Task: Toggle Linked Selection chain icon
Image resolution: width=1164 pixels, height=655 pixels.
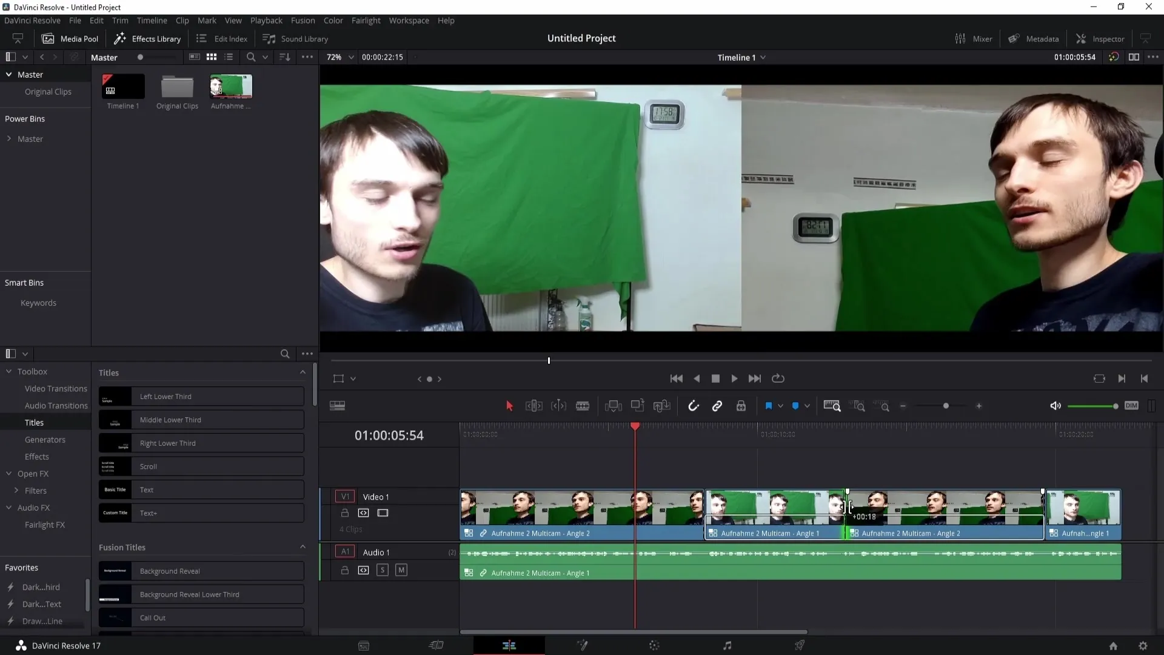Action: [717, 406]
